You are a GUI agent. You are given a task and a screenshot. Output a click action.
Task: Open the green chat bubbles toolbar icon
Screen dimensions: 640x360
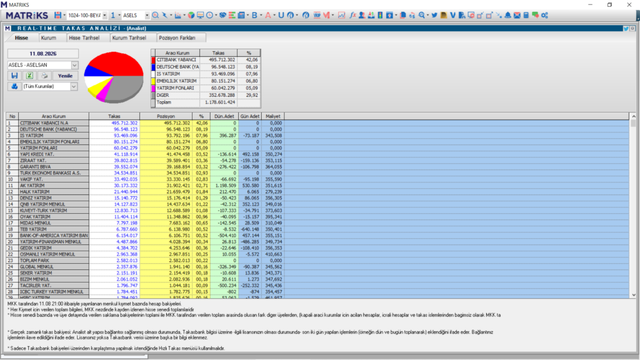535,15
